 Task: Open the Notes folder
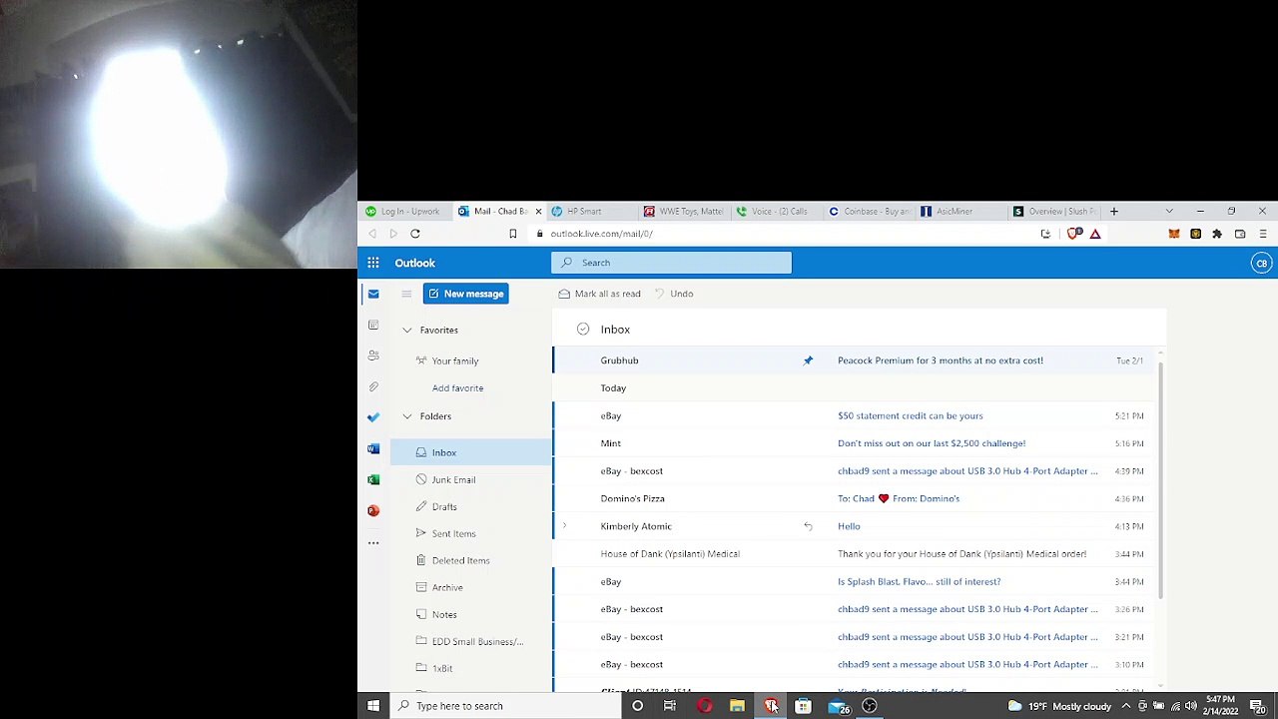(x=471, y=614)
